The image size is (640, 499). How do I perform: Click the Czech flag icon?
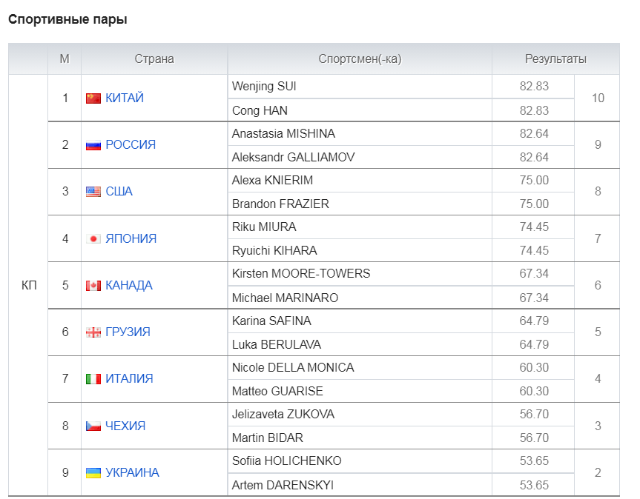[x=93, y=426]
